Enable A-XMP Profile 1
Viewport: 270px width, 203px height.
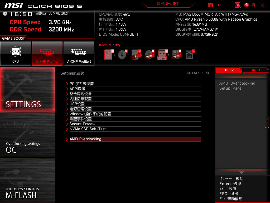click(x=47, y=54)
